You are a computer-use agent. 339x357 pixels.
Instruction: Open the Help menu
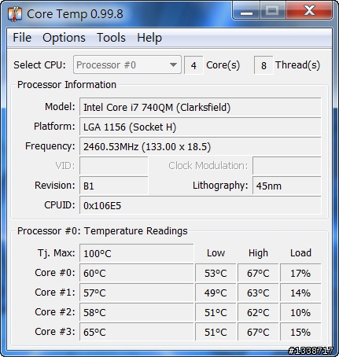tap(149, 38)
